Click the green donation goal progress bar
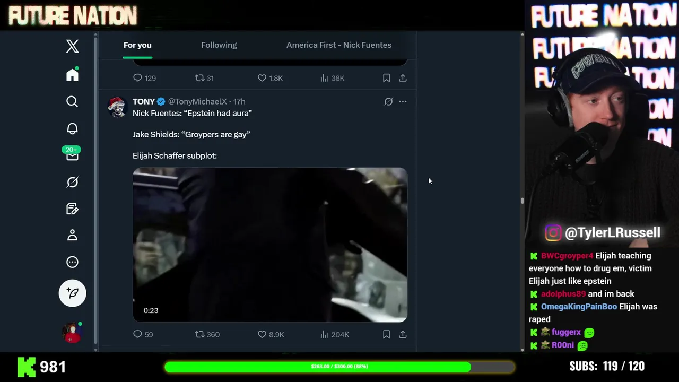 [x=339, y=367]
